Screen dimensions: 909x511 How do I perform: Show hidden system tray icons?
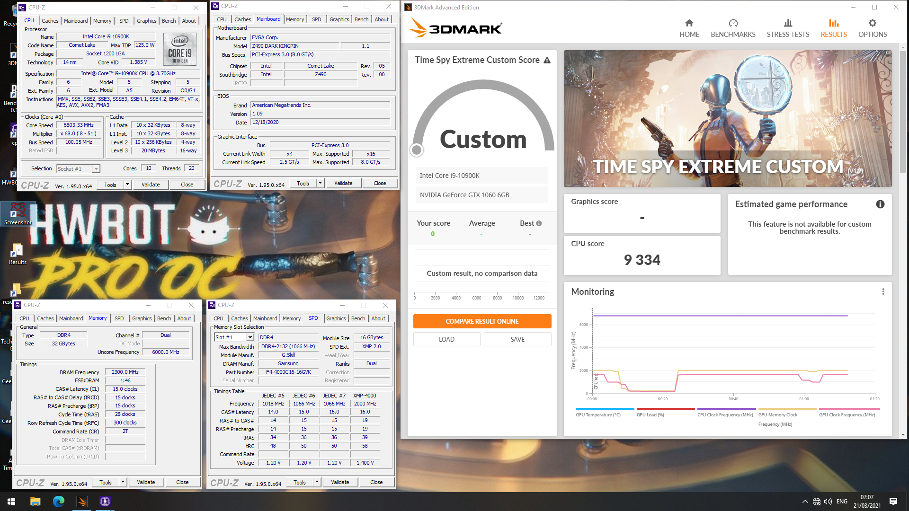(x=805, y=502)
